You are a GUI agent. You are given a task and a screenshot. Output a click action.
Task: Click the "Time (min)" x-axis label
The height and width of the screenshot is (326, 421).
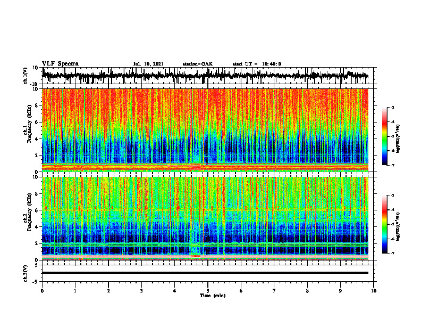click(213, 296)
